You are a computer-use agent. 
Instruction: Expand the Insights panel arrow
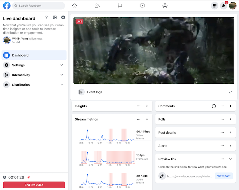pos(147,106)
